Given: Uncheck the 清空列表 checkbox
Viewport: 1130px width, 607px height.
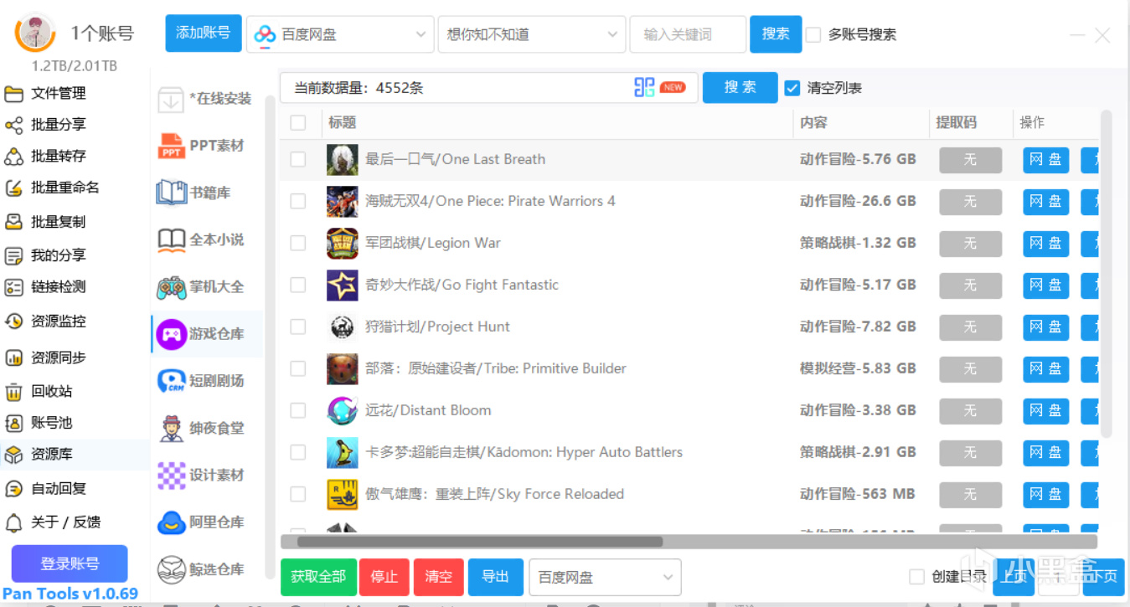Looking at the screenshot, I should 792,88.
